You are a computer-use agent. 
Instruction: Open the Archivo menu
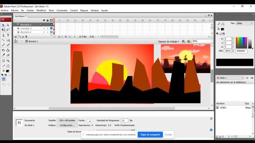tap(4, 10)
